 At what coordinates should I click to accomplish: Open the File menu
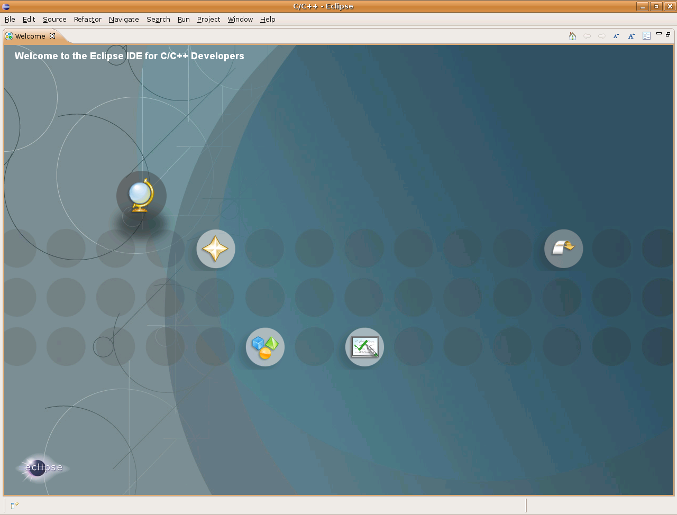[10, 19]
